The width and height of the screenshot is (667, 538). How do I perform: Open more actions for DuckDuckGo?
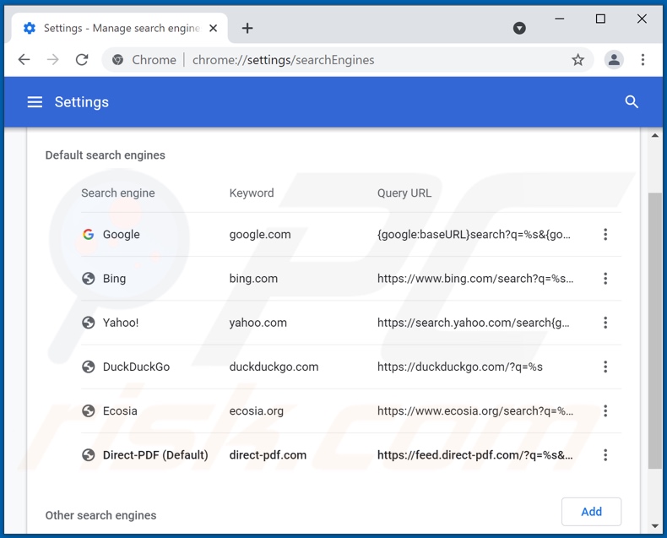point(605,367)
